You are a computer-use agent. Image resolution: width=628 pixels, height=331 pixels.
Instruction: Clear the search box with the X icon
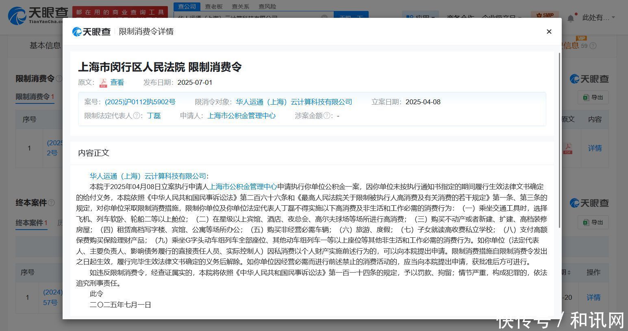click(324, 18)
